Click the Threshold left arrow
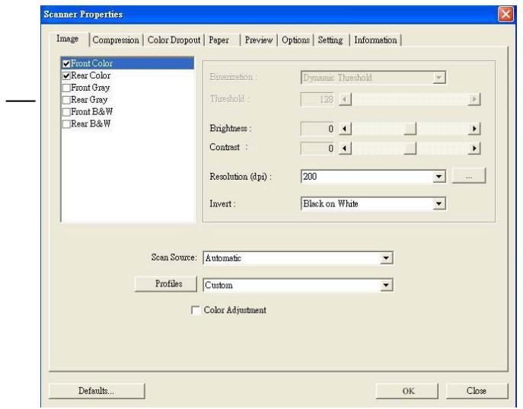This screenshot has height=409, width=523. point(345,100)
